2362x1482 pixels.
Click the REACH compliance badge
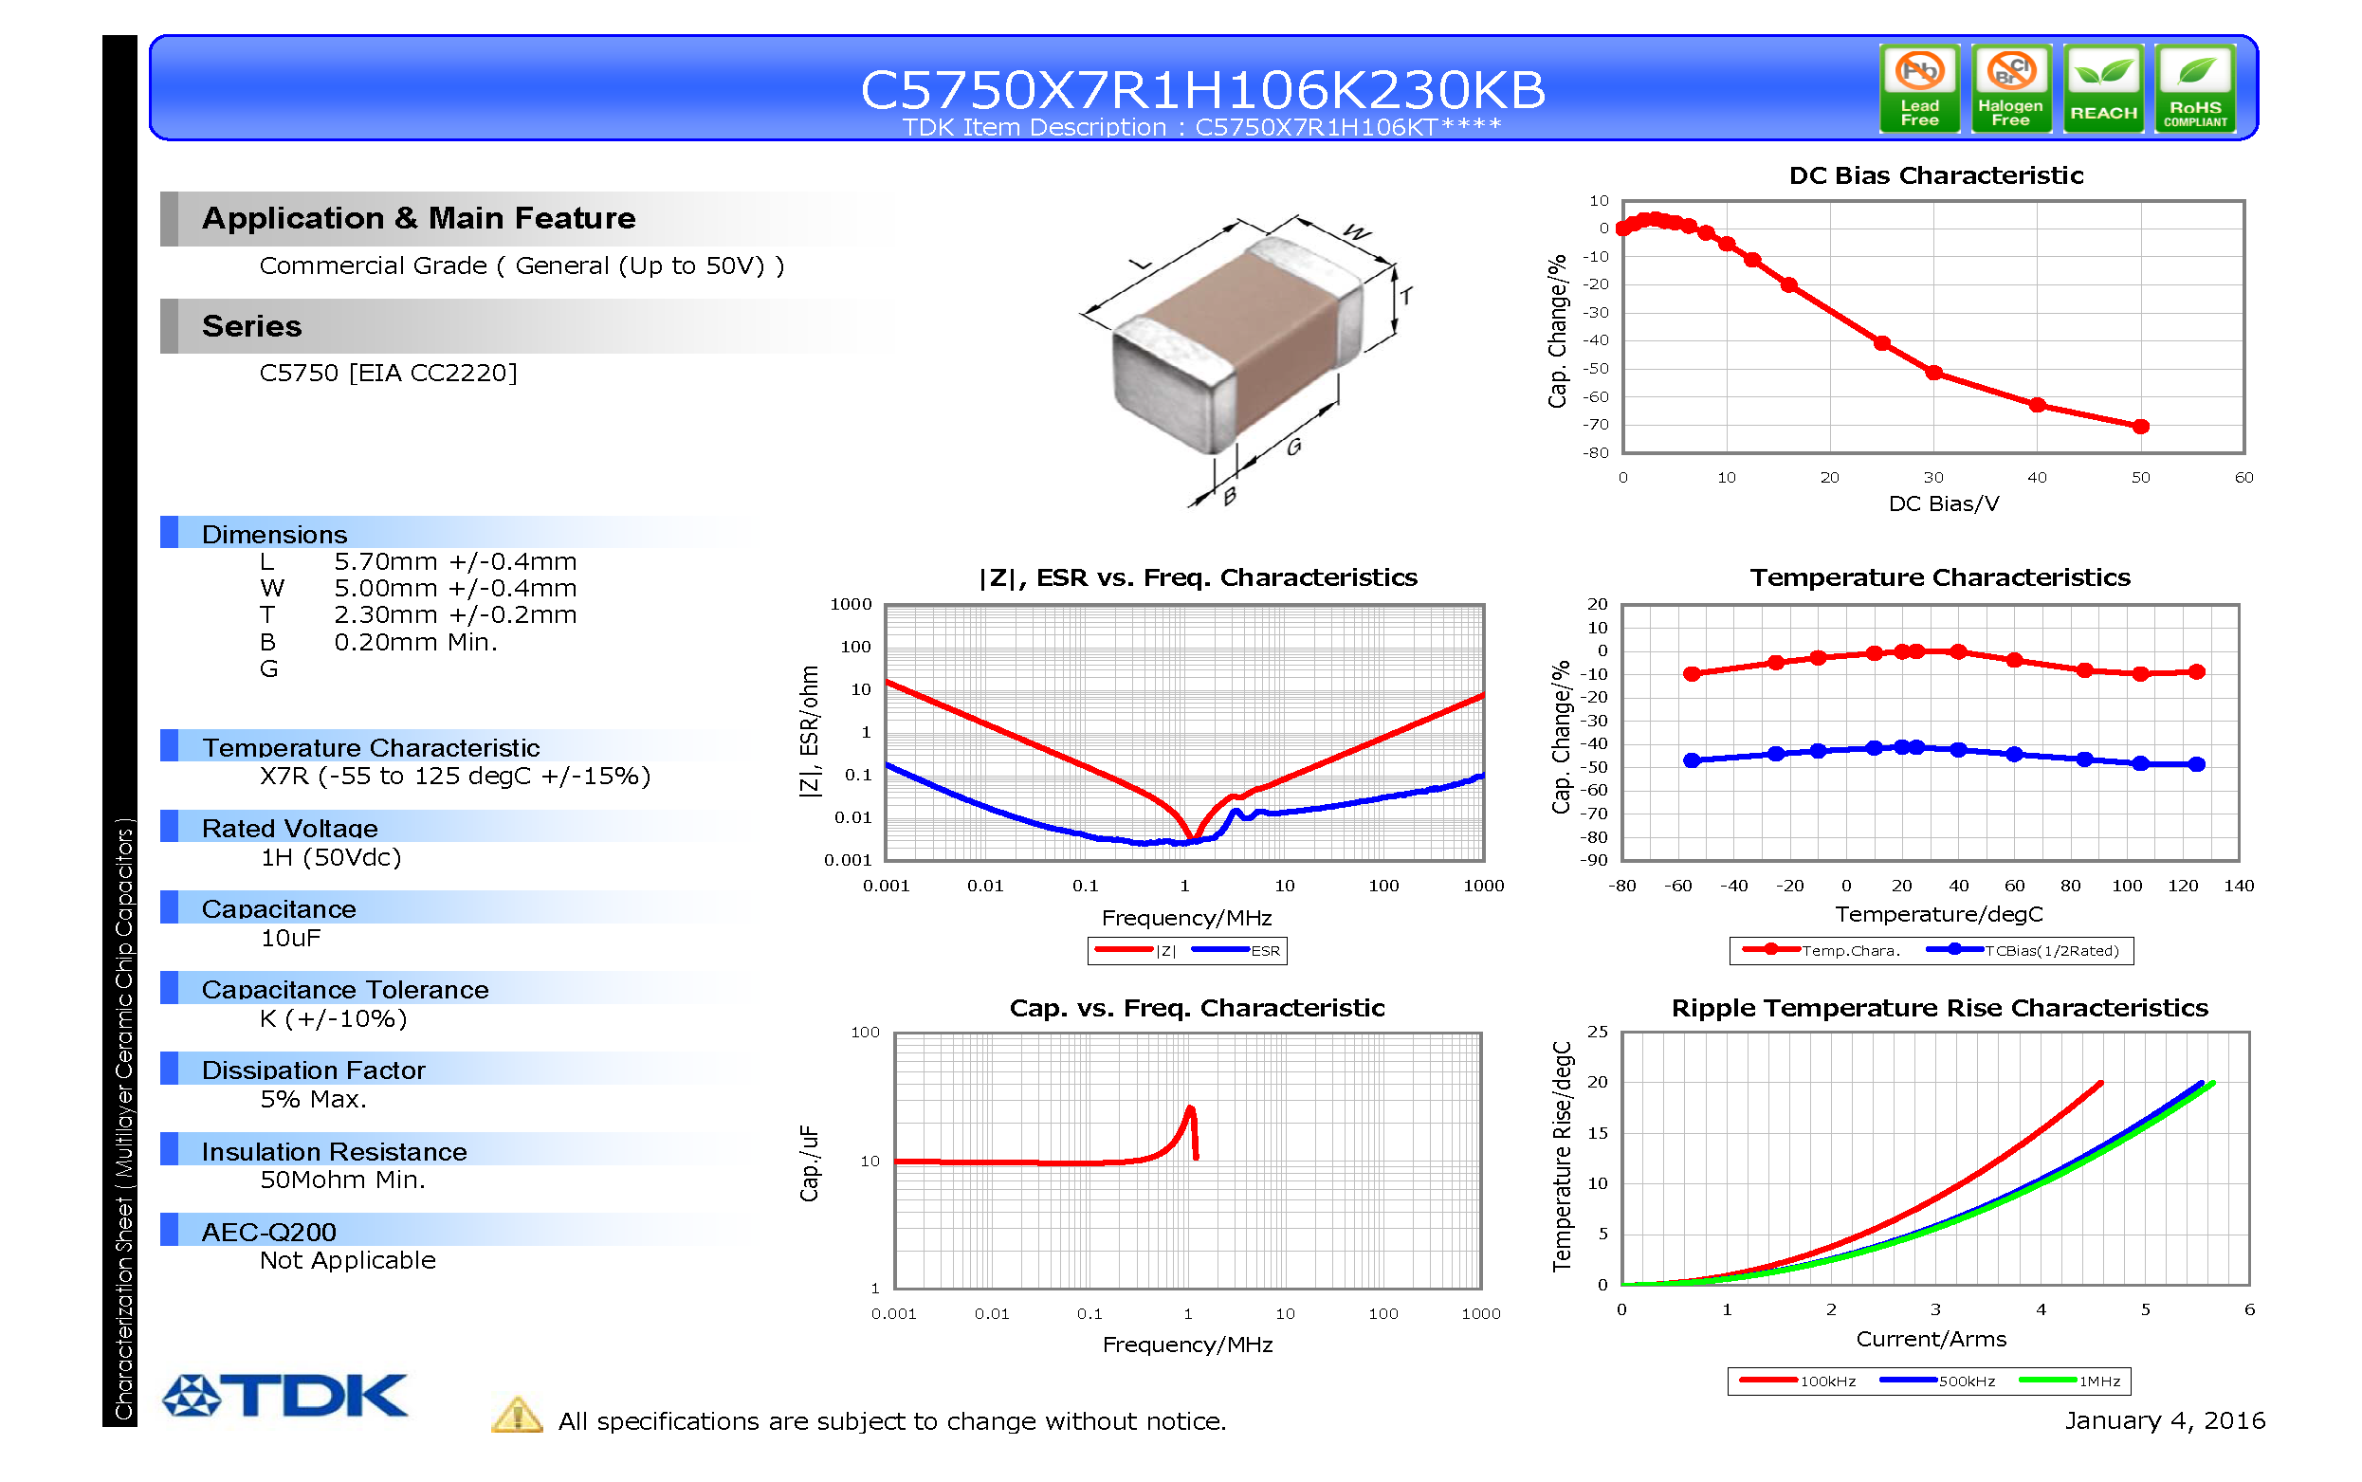click(x=2101, y=88)
